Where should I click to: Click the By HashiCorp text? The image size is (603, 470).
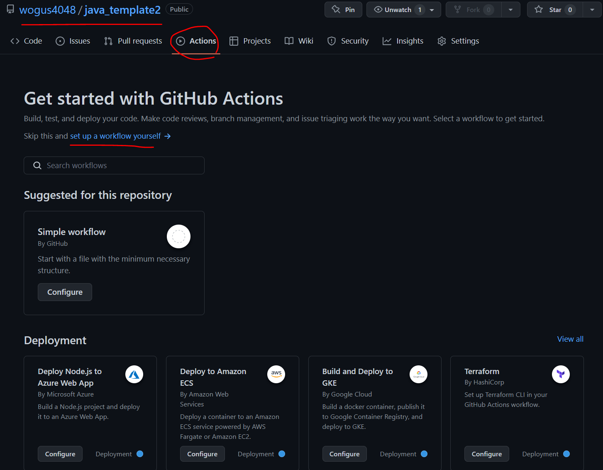(484, 382)
